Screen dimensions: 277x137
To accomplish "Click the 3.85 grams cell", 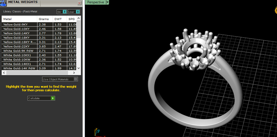I will click(x=45, y=46).
